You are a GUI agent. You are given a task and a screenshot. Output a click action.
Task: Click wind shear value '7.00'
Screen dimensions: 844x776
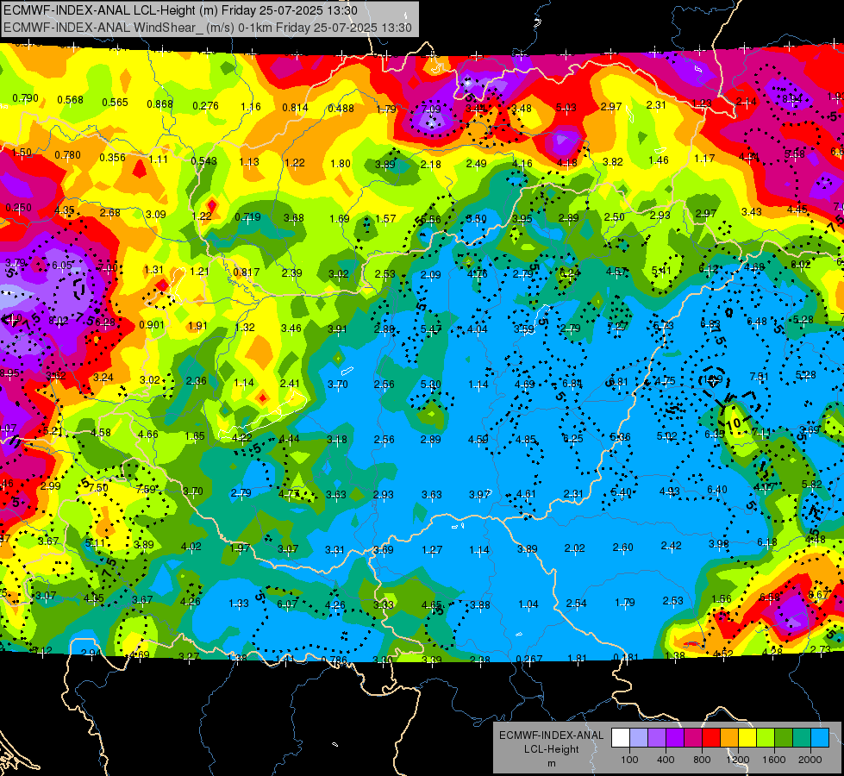coord(108,267)
